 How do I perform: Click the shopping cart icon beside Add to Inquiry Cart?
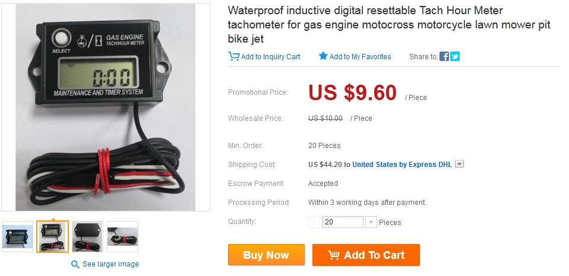tap(233, 56)
